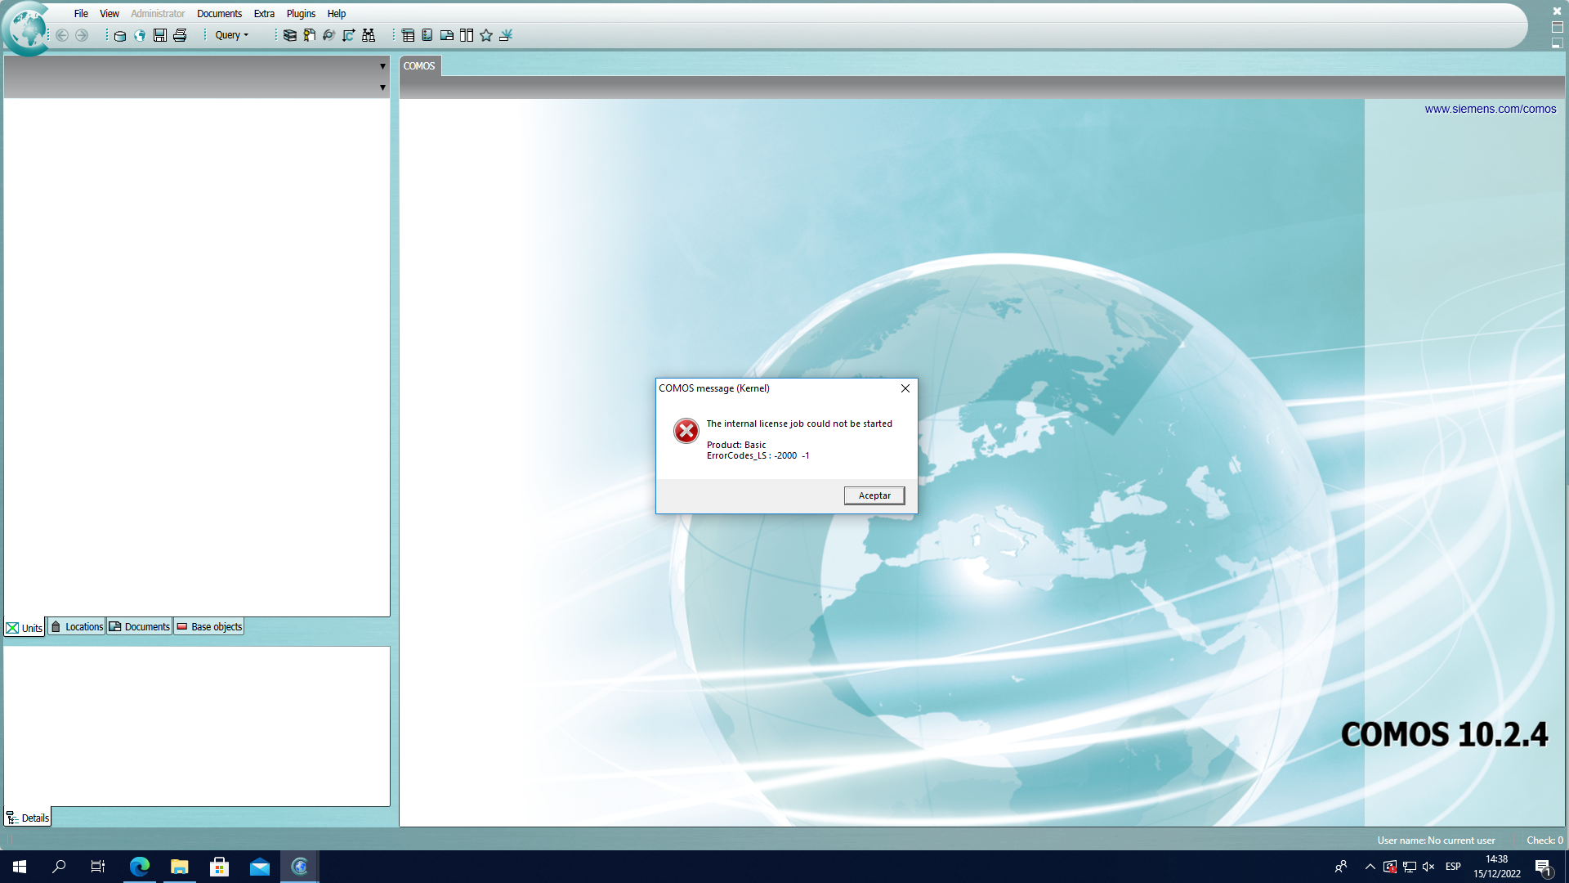Switch to the Locations tab
The image size is (1569, 883).
(77, 627)
